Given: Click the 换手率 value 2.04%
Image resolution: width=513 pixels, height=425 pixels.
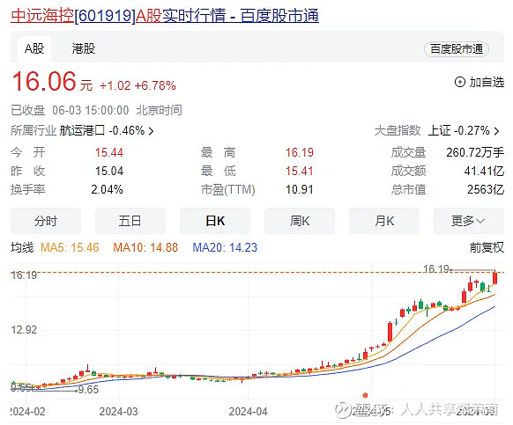Looking at the screenshot, I should click(107, 189).
